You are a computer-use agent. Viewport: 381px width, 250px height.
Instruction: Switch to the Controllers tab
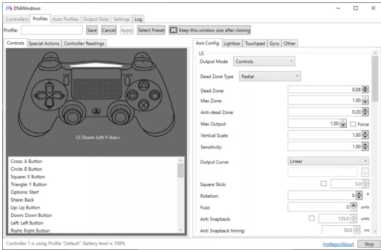click(x=17, y=19)
